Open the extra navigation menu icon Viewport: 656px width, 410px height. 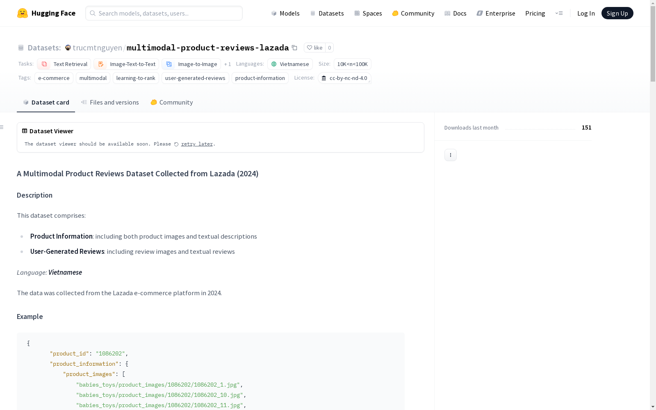[559, 13]
